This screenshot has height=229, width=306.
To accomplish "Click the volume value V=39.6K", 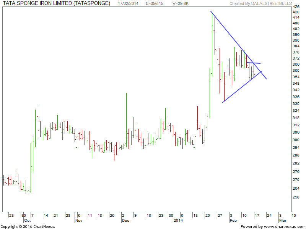I will tap(181, 3).
